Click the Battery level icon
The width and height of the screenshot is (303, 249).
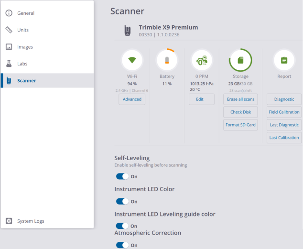[x=167, y=61]
